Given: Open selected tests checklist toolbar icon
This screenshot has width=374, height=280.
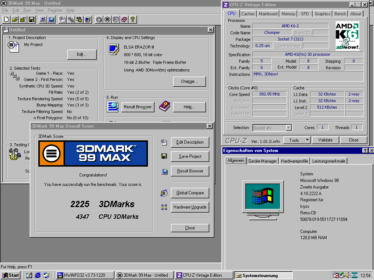Looking at the screenshot, I should [71, 19].
